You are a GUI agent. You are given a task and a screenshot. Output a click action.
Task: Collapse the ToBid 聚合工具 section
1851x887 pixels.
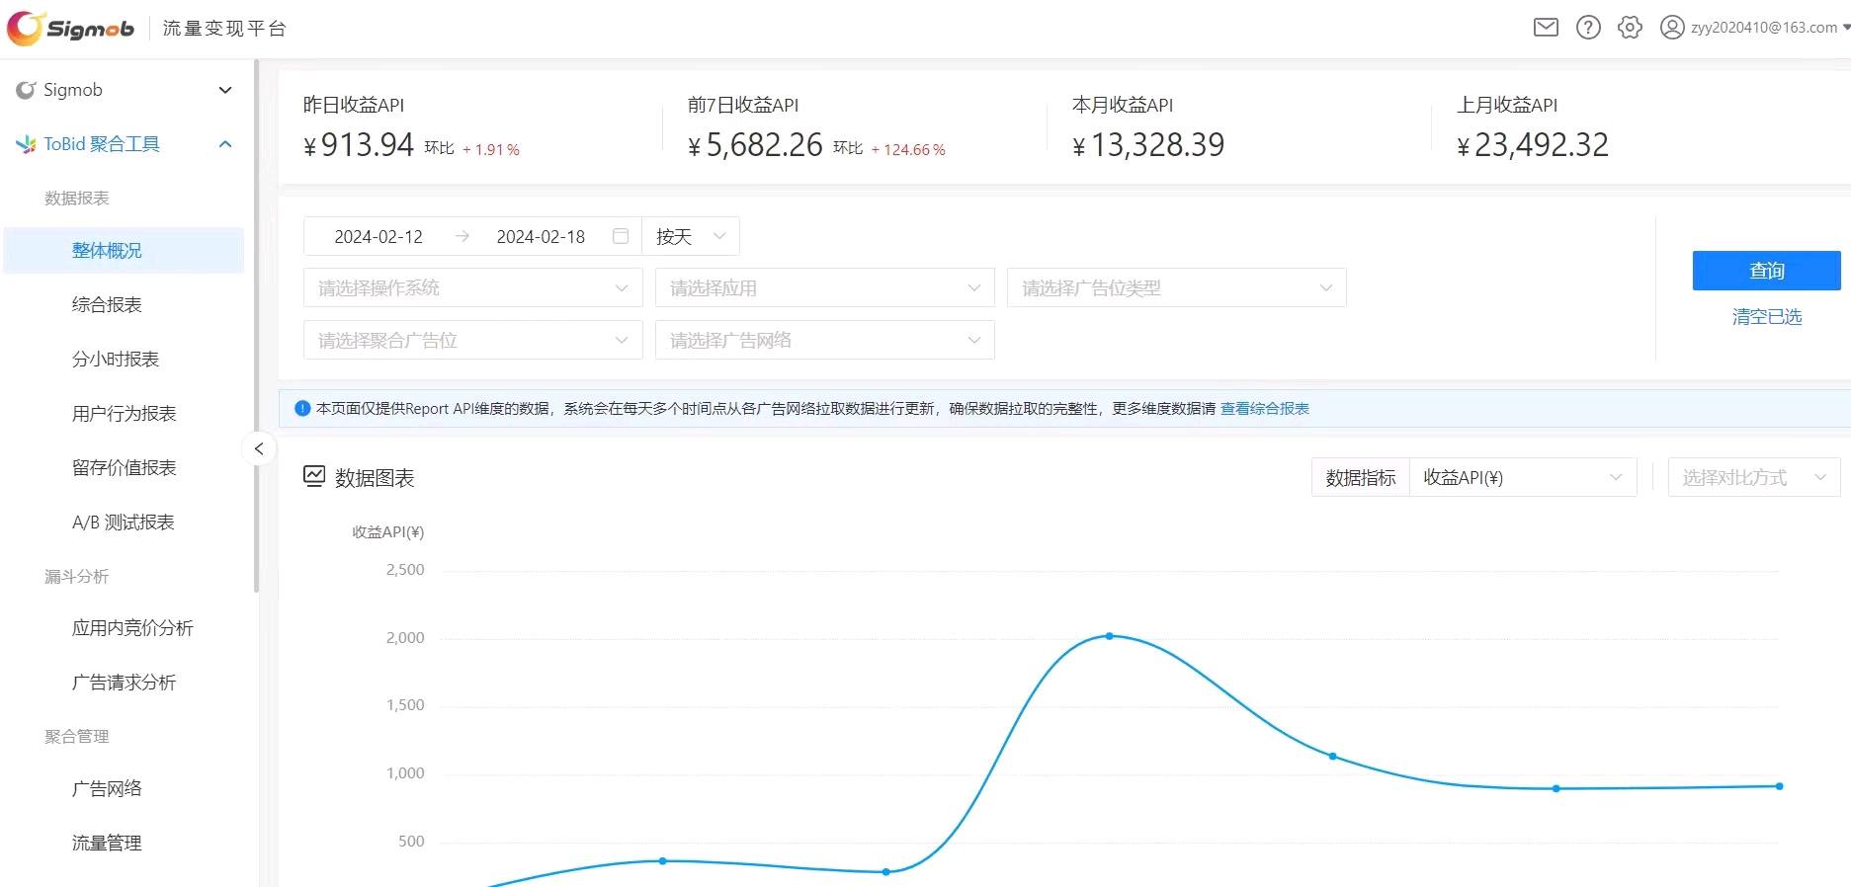coord(224,144)
